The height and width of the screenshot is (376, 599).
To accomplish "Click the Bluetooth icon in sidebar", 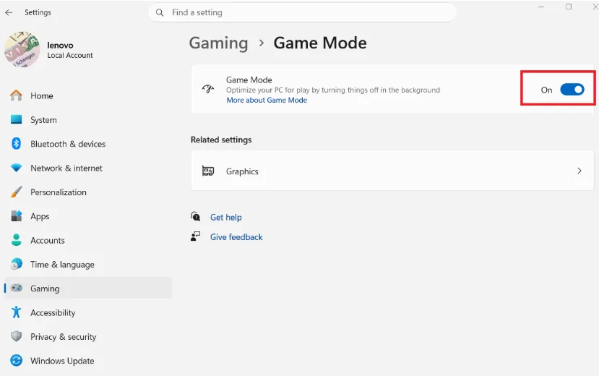I will pos(16,144).
